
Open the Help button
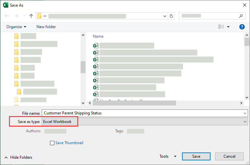[242, 27]
